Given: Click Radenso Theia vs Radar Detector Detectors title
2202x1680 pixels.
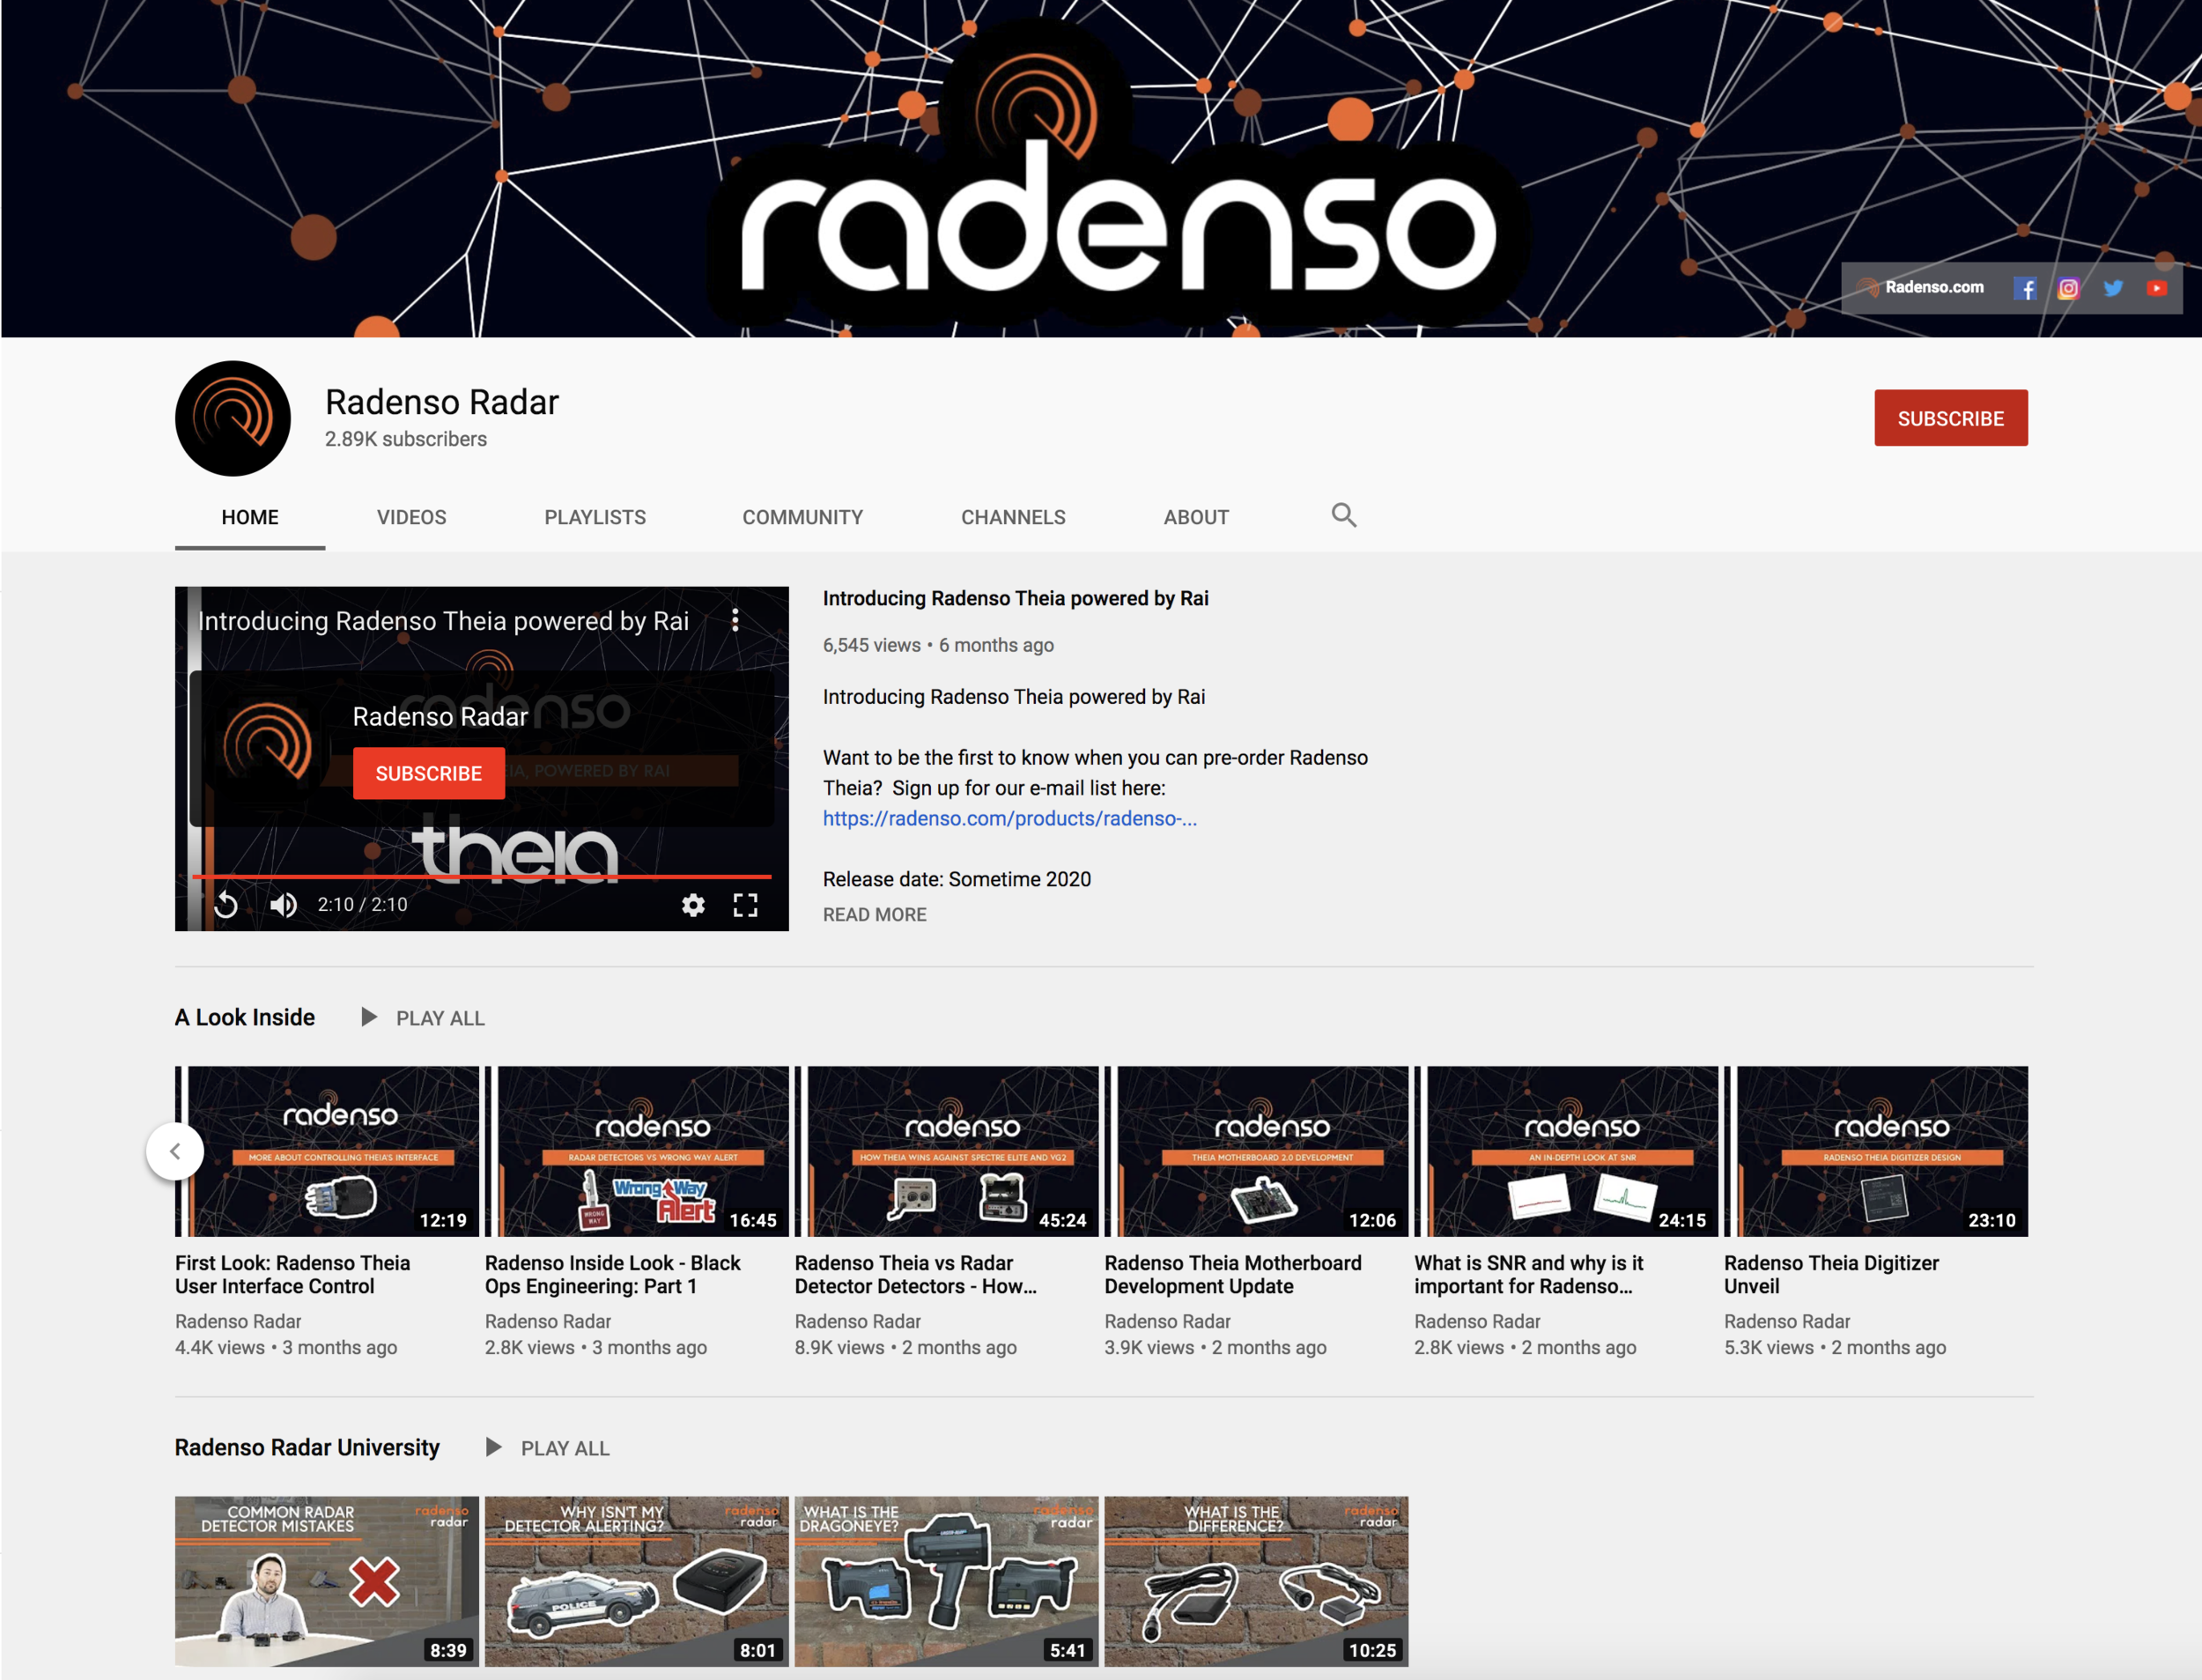Looking at the screenshot, I should [915, 1274].
